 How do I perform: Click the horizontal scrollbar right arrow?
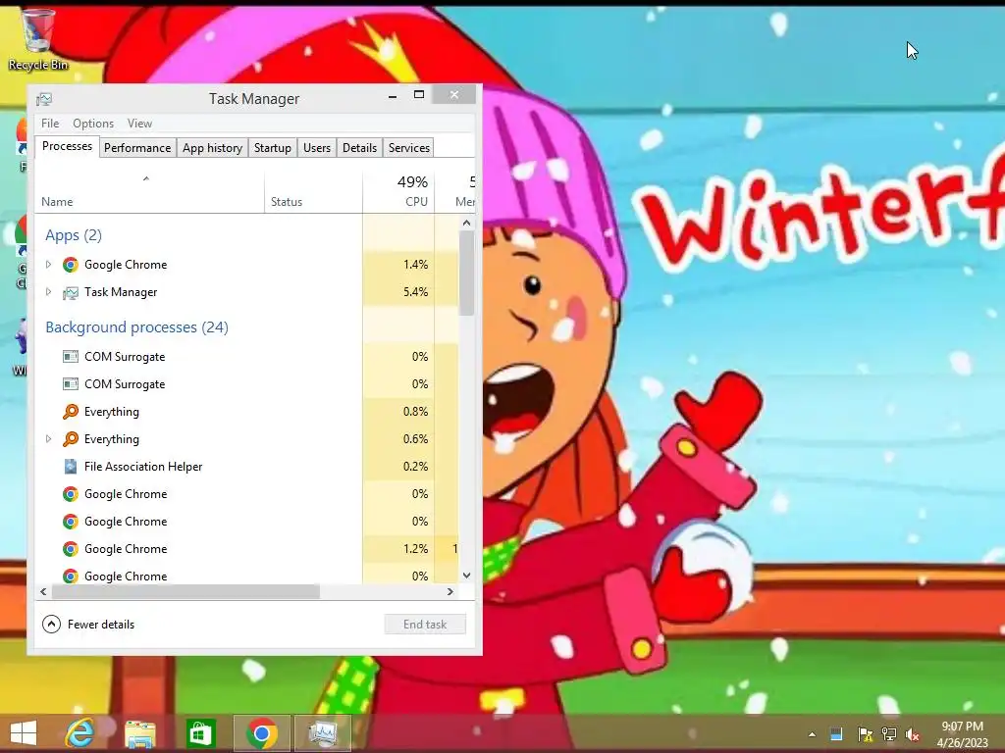[x=450, y=591]
